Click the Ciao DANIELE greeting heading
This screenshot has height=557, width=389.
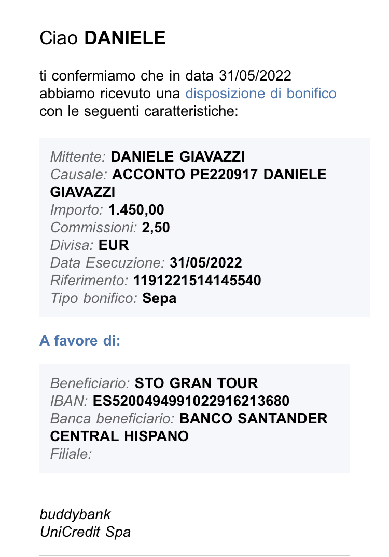pos(103,38)
